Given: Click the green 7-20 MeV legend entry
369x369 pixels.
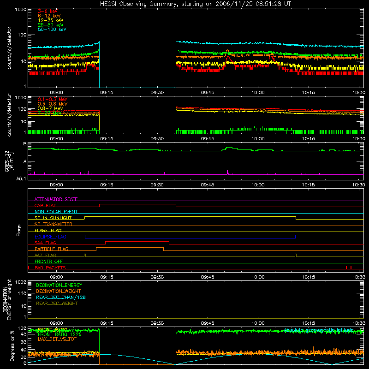Looking at the screenshot, I should click(x=49, y=113).
